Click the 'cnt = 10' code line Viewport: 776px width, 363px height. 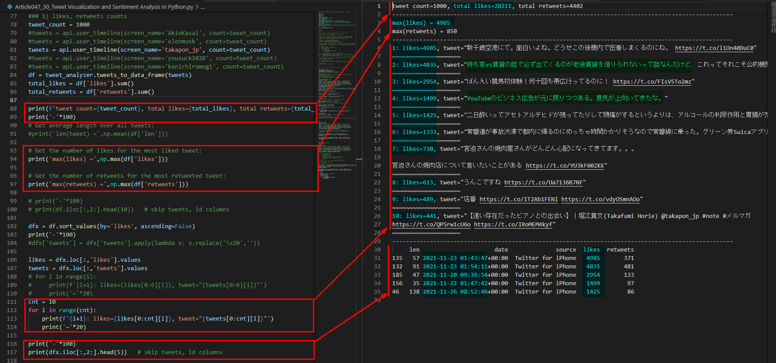click(x=42, y=302)
